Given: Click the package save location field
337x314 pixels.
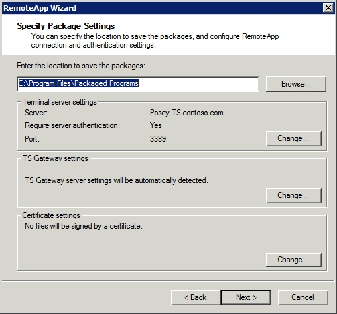Looking at the screenshot, I should pyautogui.click(x=138, y=84).
